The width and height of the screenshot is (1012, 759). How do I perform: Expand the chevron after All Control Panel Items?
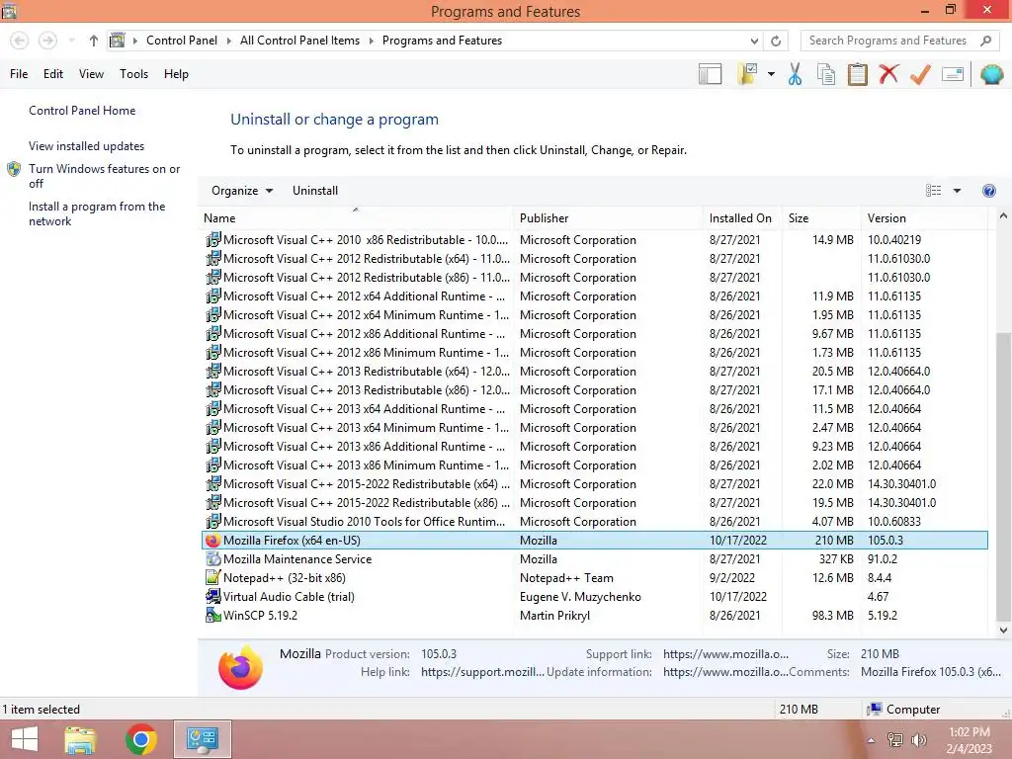pyautogui.click(x=372, y=41)
